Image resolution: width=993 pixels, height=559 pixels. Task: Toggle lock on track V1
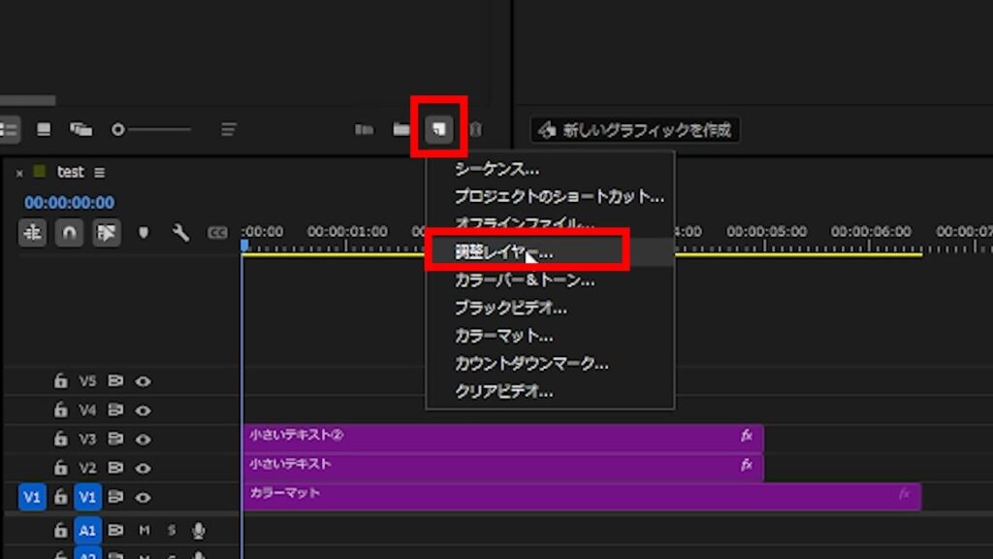[x=60, y=497]
